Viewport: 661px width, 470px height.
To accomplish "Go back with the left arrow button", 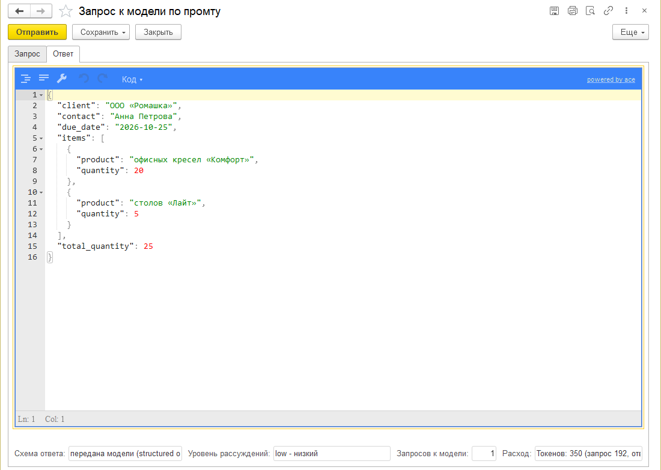I will [19, 11].
